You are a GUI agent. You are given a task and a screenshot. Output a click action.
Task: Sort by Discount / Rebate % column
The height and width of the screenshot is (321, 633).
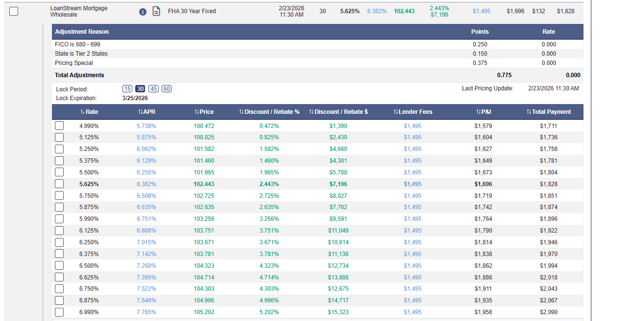269,112
